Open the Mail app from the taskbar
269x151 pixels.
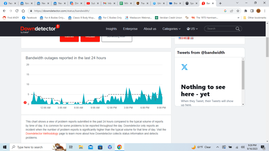[90, 147]
